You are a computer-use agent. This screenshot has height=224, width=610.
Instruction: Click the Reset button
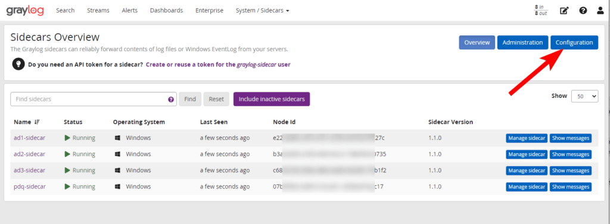(216, 99)
